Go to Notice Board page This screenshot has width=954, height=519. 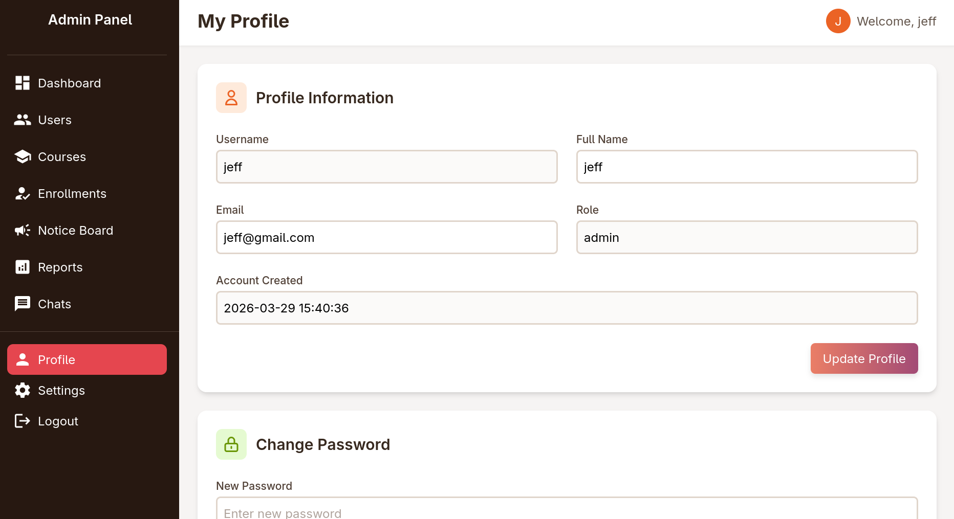pyautogui.click(x=75, y=230)
